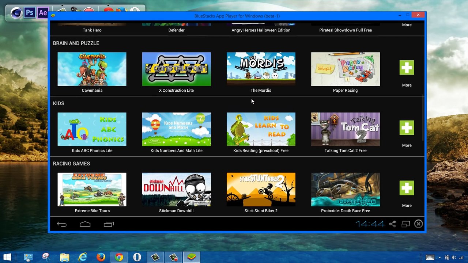
Task: Minimize the BlueStacks App Player window
Action: coord(400,15)
